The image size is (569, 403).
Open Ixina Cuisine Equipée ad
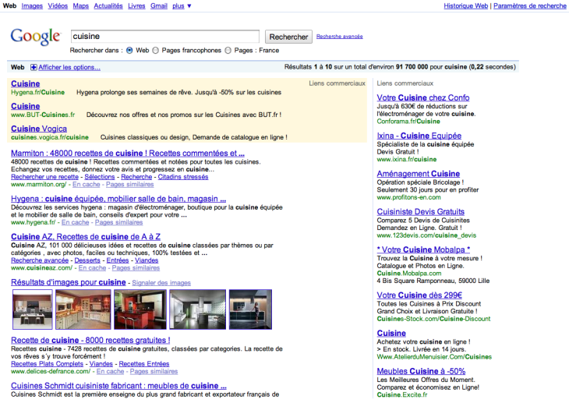click(x=419, y=136)
